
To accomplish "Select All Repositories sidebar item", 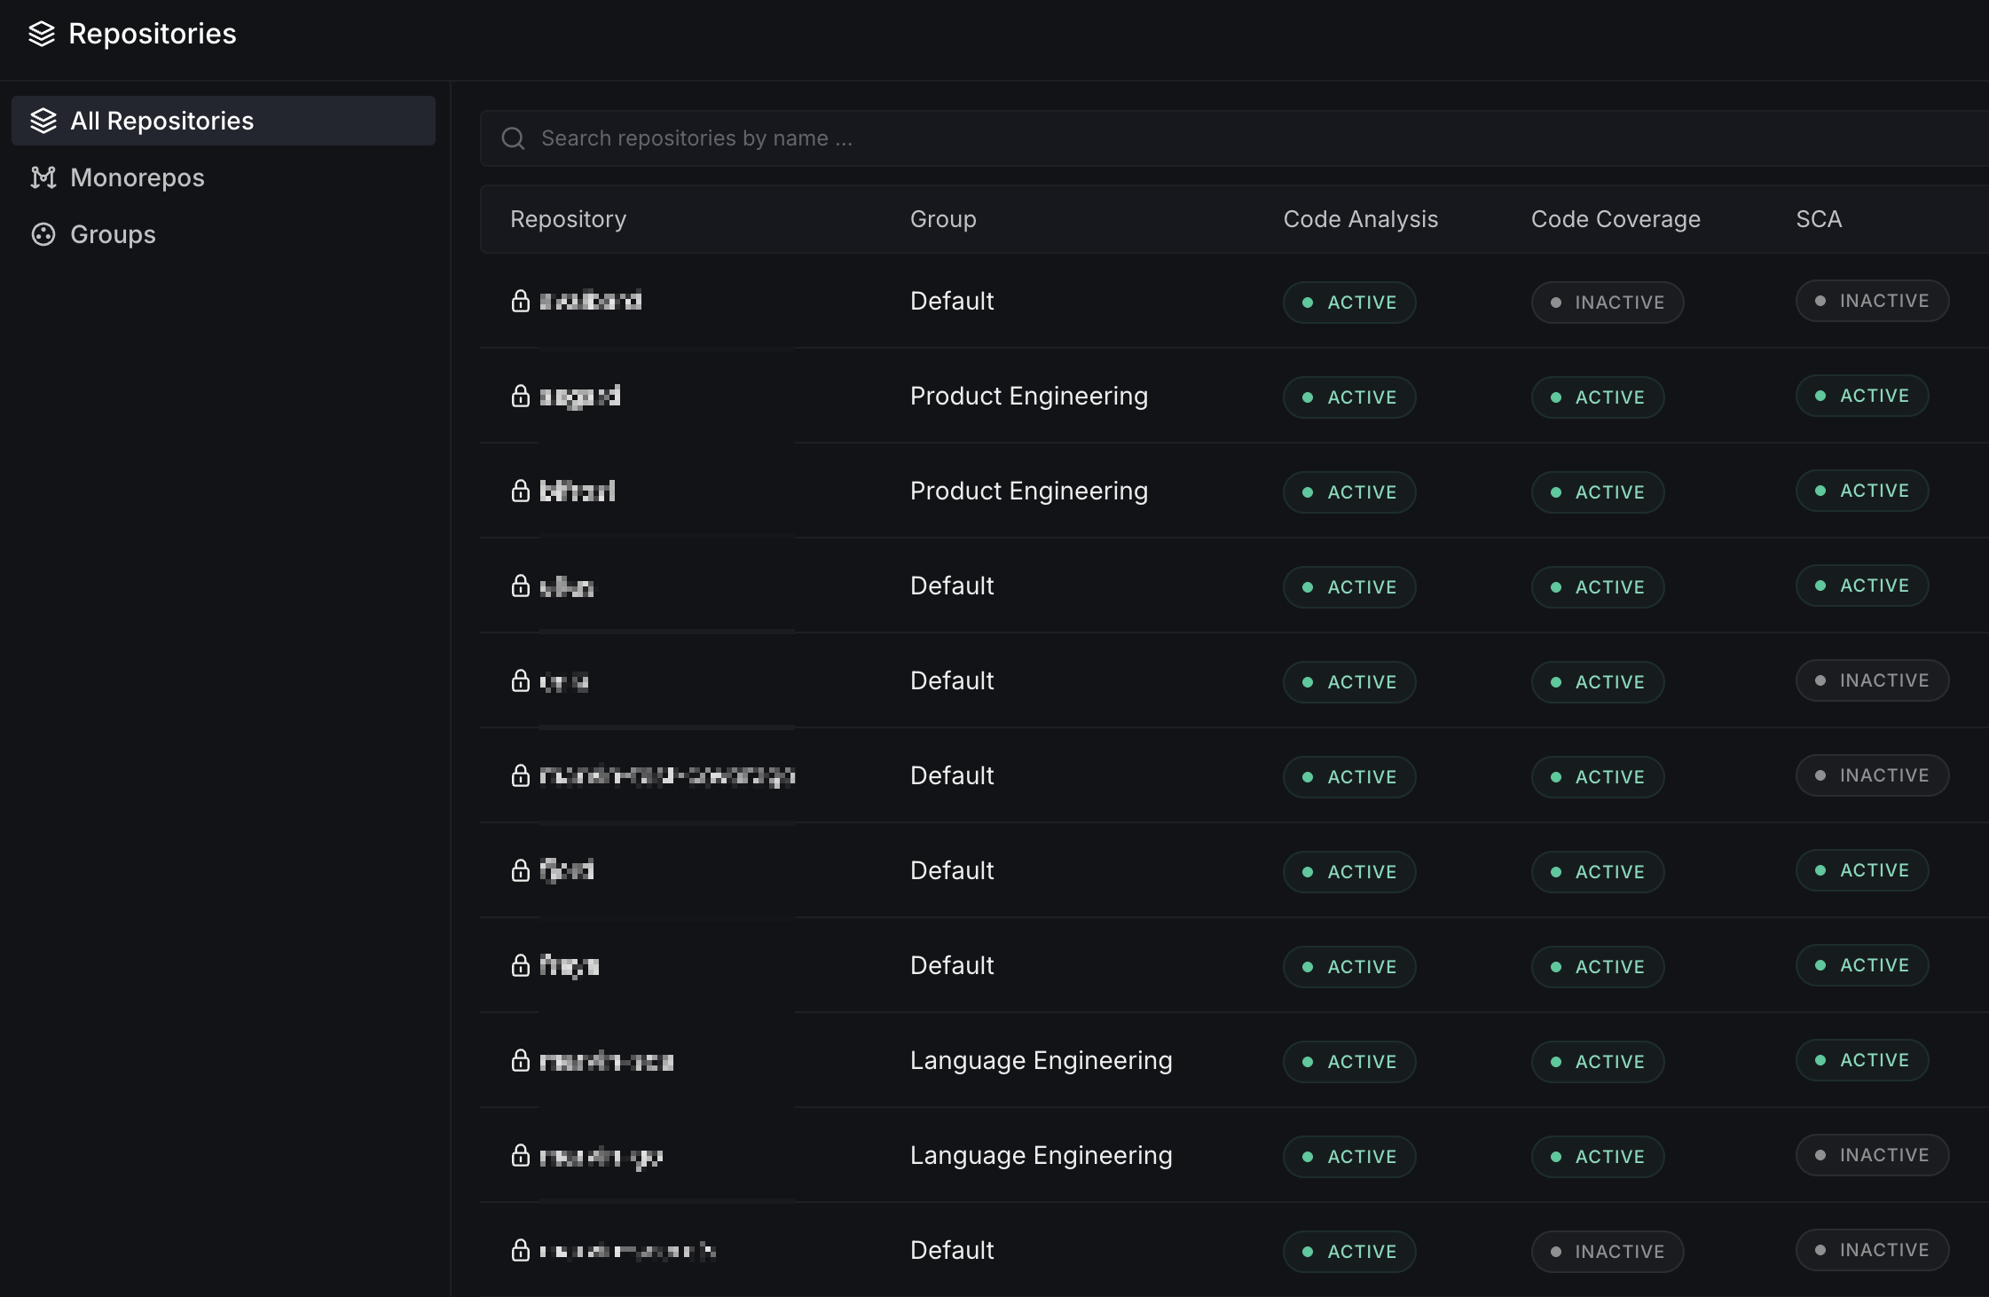I will 162,121.
